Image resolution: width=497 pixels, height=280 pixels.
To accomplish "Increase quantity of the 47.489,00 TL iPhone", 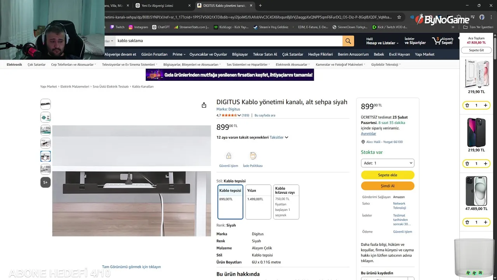I will 485,222.
